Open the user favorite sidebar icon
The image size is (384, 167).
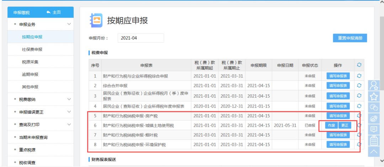[x=374, y=85]
